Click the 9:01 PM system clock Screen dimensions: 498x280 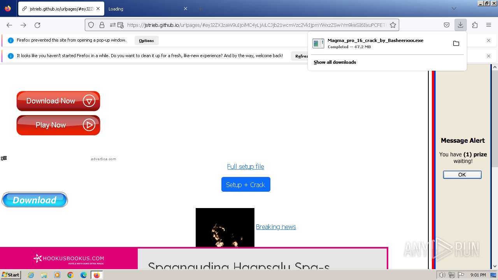478,275
